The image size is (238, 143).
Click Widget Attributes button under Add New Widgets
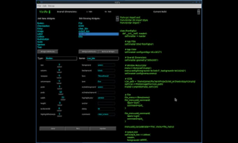coord(48,52)
